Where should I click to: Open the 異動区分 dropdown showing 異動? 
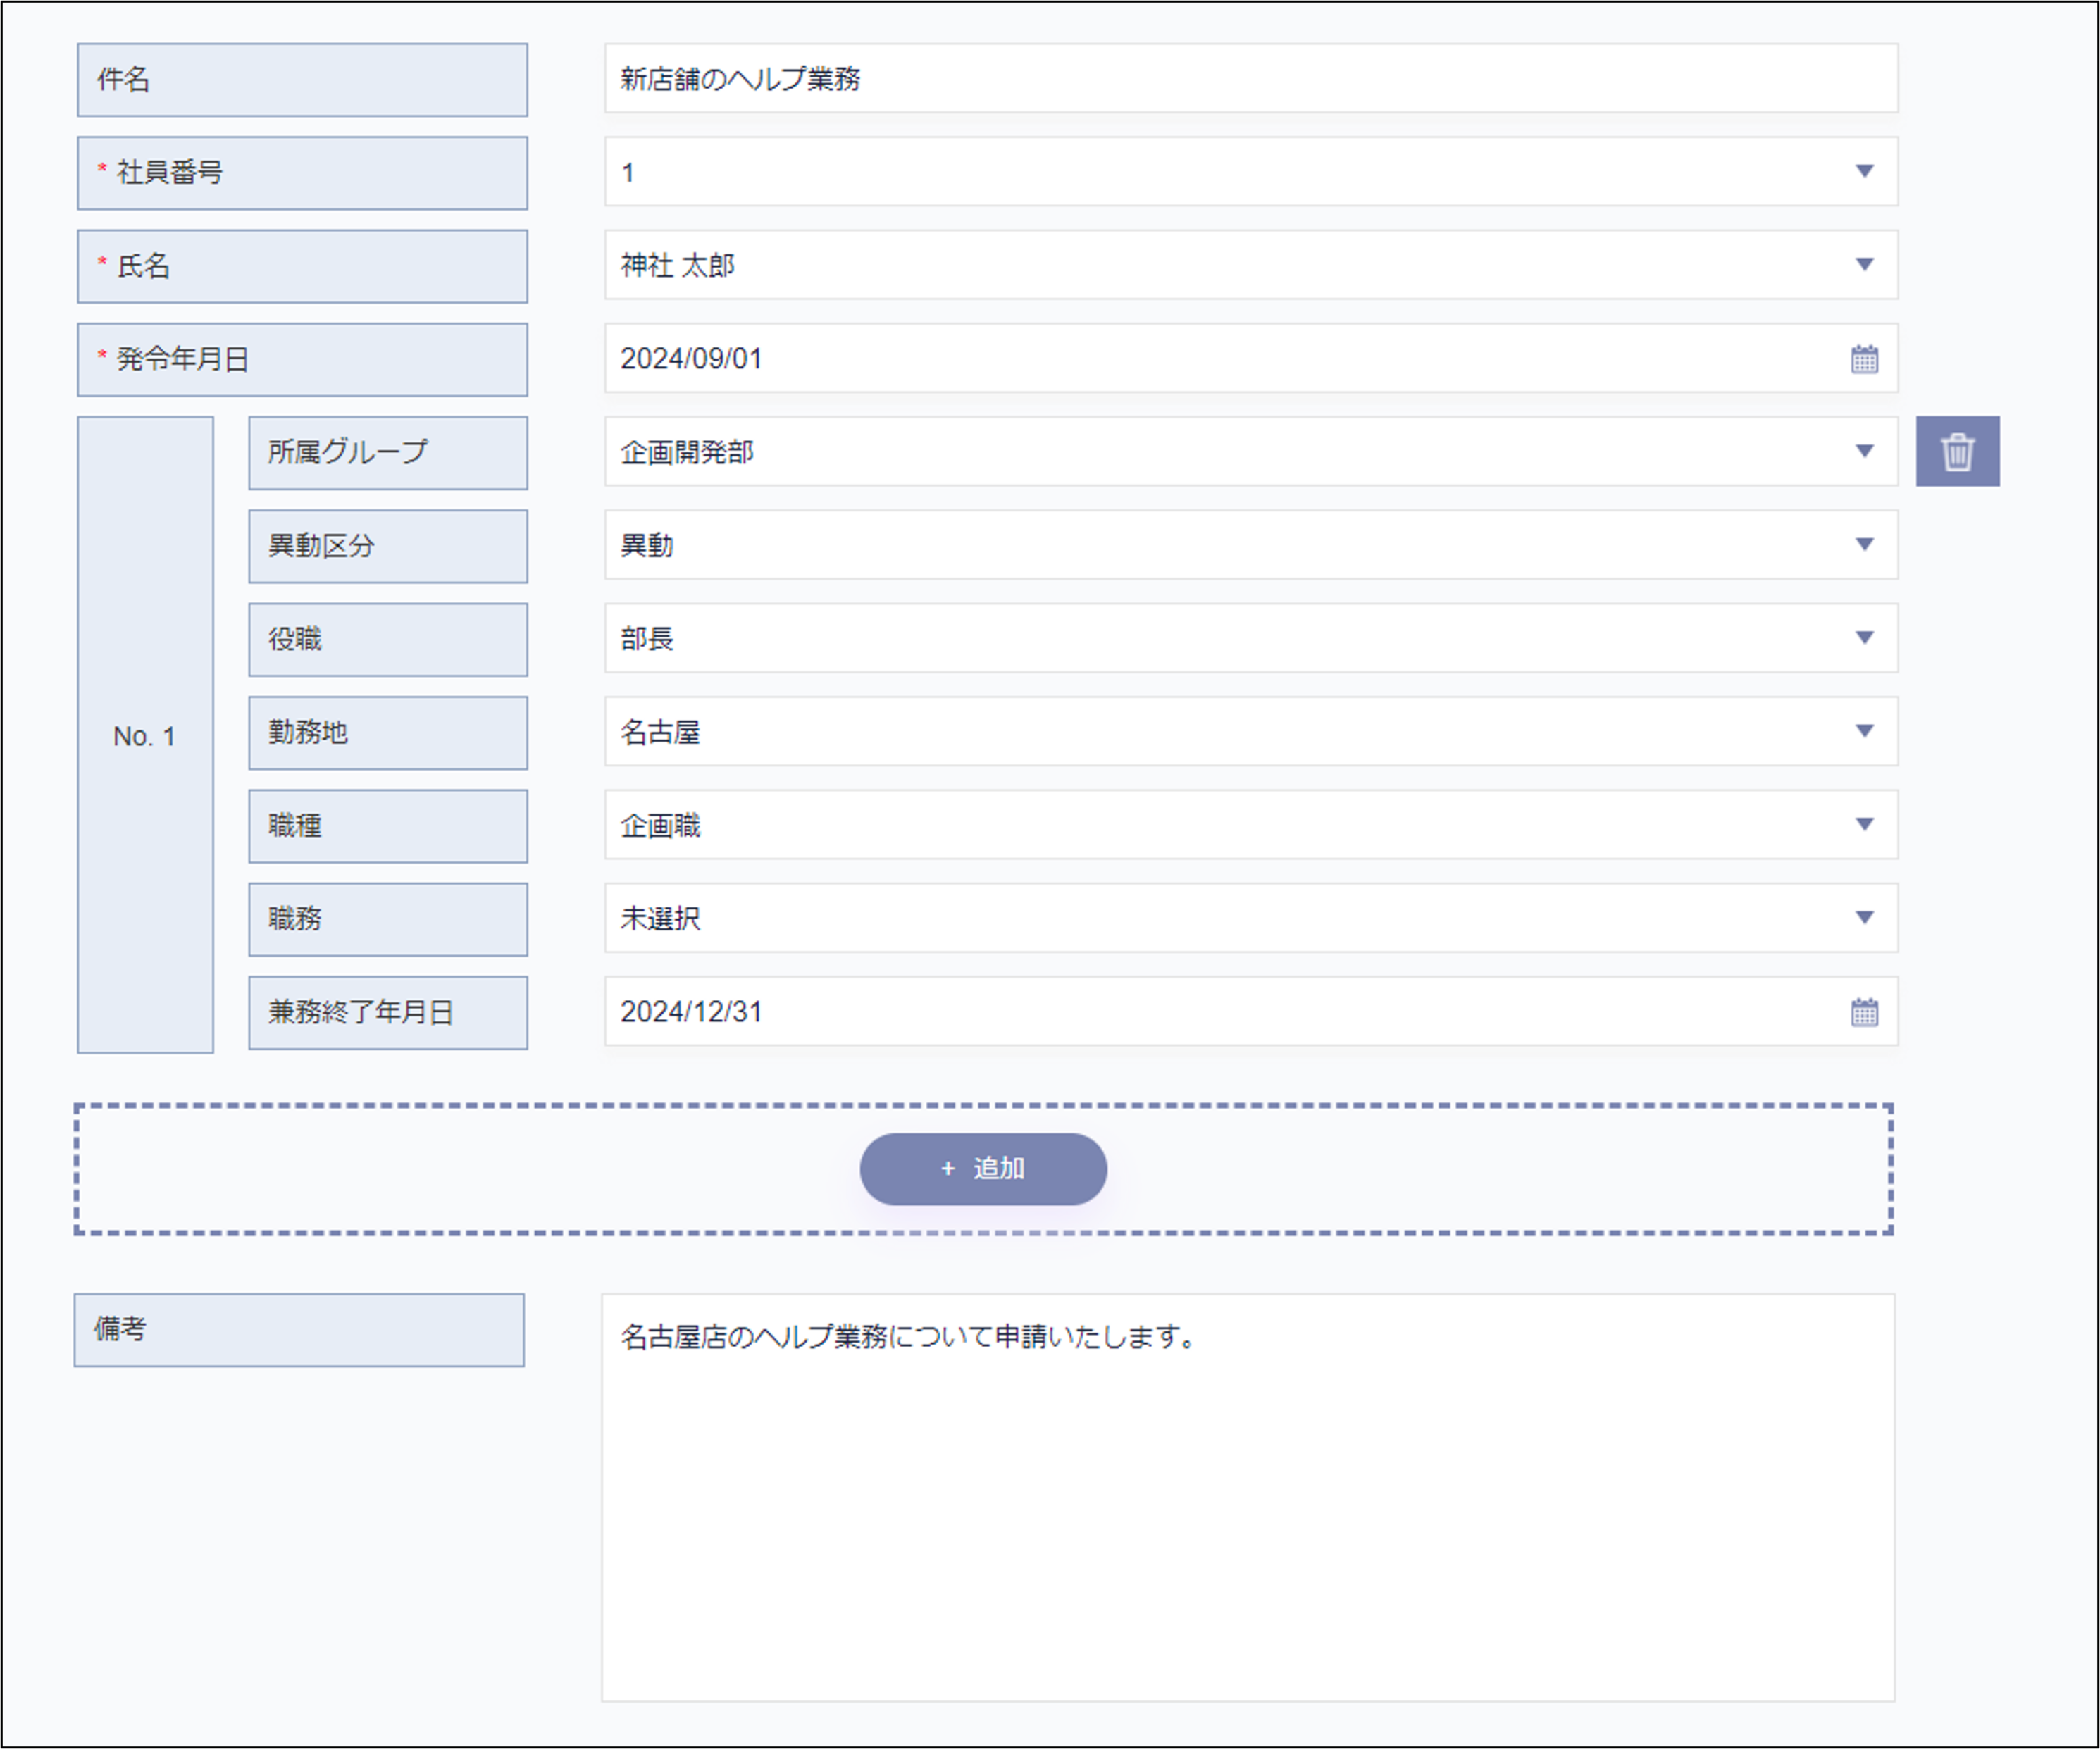coord(1251,544)
